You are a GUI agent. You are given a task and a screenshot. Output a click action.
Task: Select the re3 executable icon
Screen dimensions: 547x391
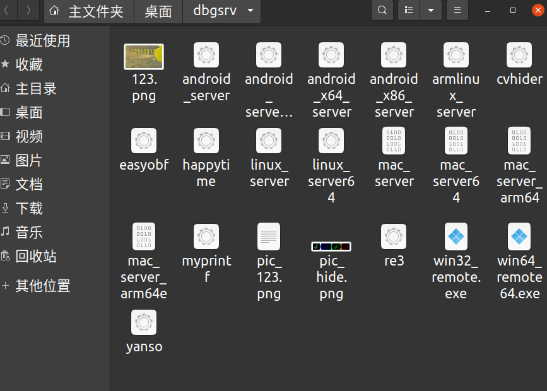click(394, 236)
